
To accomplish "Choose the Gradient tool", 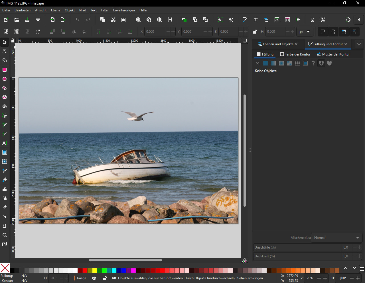I will tap(5, 152).
